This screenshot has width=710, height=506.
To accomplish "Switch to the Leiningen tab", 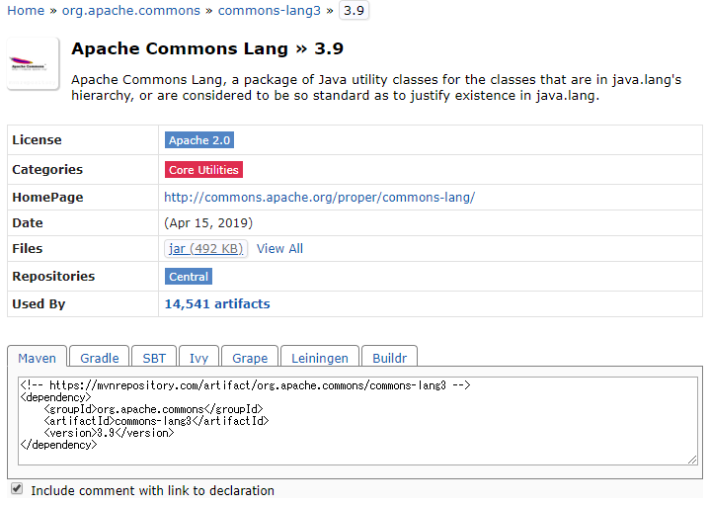I will [320, 358].
